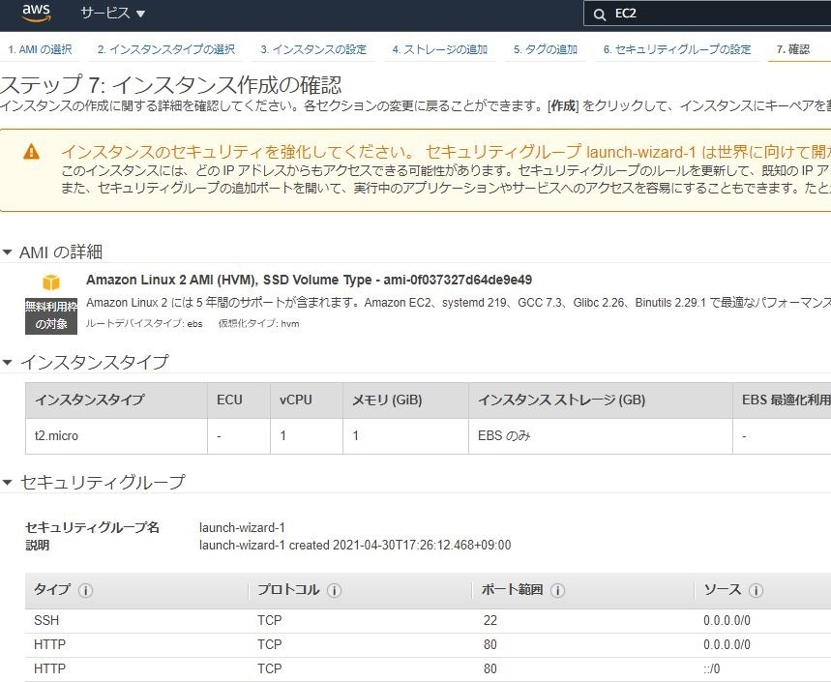Viewport: 831px width, 682px height.
Task: Click 0.0.0.0/0 source in SSH row
Action: (x=727, y=620)
